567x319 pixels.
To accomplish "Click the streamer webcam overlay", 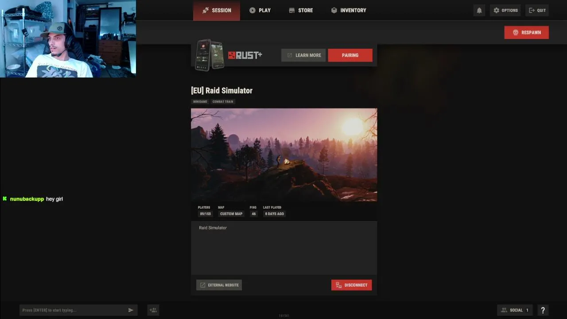I will [68, 39].
